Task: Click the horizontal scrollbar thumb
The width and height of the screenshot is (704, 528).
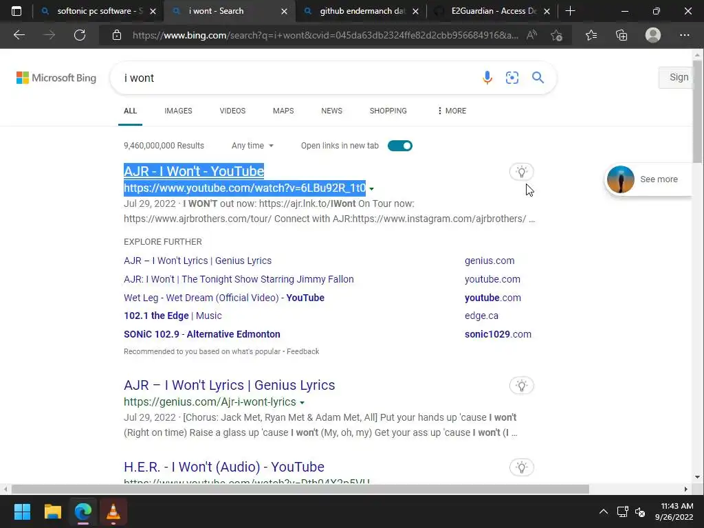Action: click(300, 489)
